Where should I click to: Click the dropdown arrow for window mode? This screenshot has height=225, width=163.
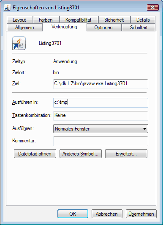point(144,129)
